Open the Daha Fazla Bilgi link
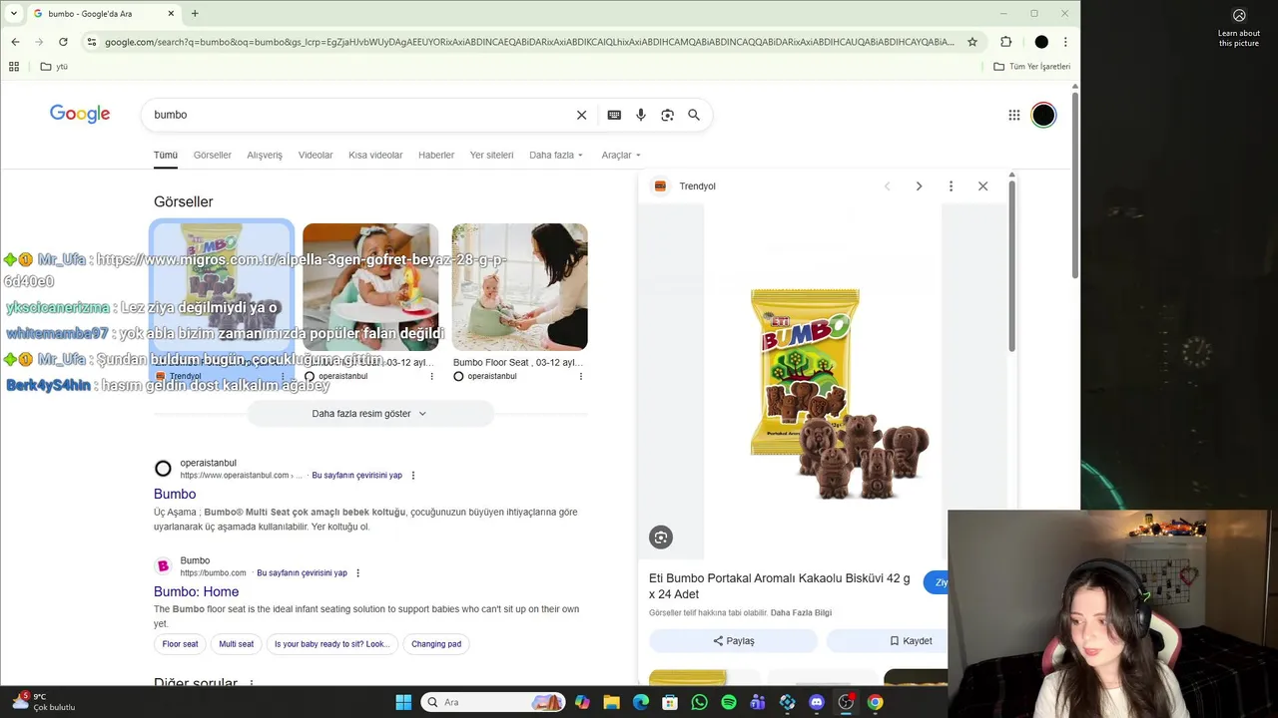The height and width of the screenshot is (718, 1278). tap(801, 613)
